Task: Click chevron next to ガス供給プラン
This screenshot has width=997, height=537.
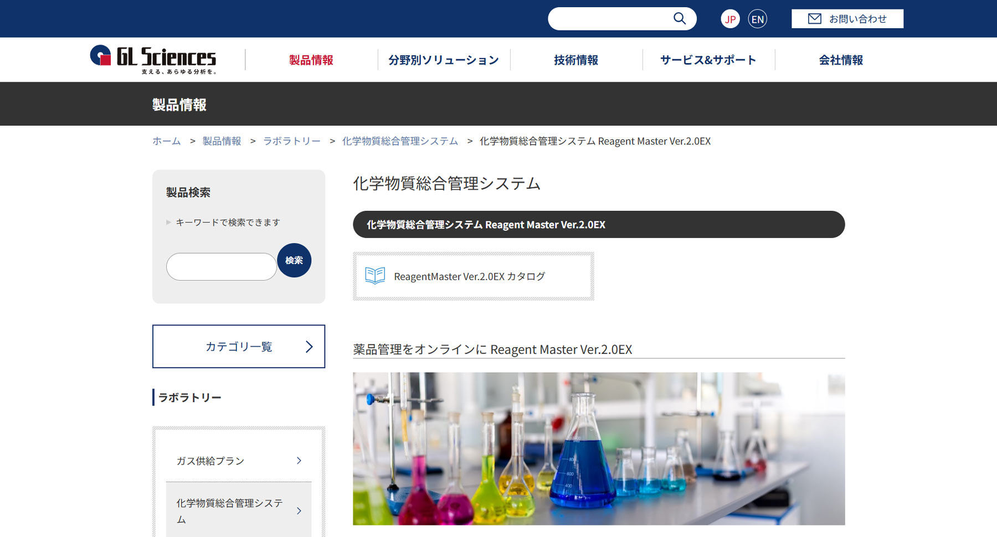Action: pos(299,461)
